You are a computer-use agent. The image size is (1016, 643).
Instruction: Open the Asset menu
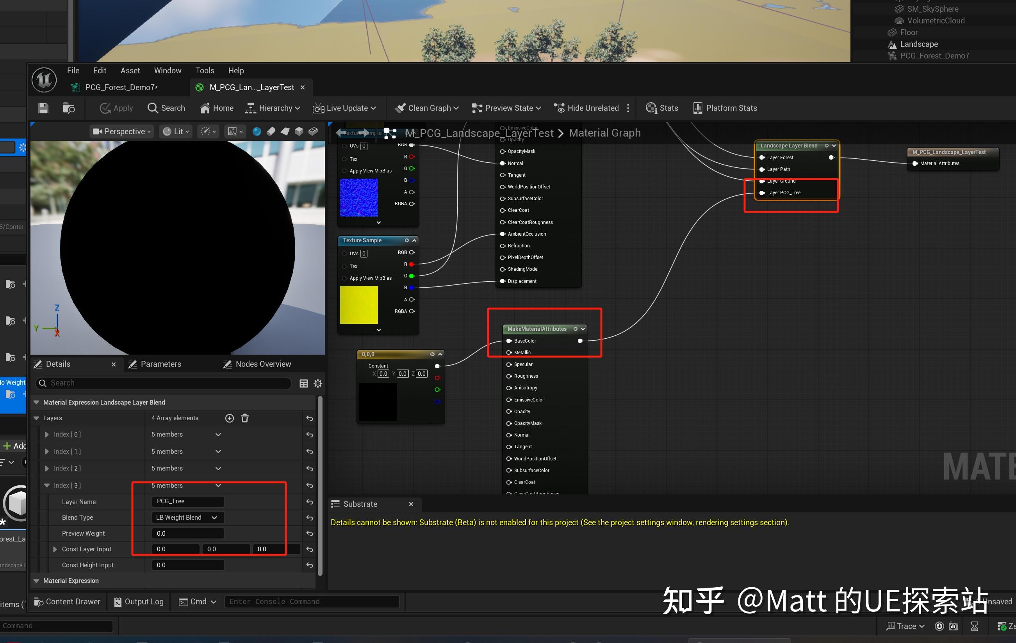point(130,71)
